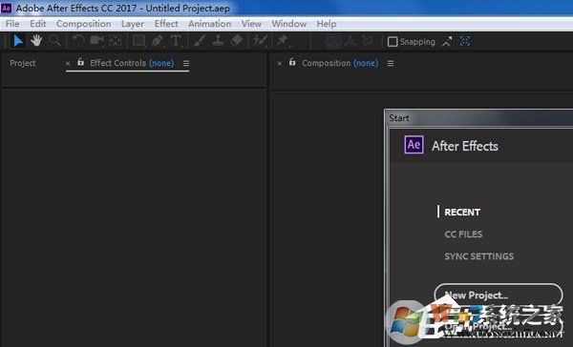Select the Eraser tool
Screen dimensions: 573x347
pyautogui.click(x=237, y=40)
